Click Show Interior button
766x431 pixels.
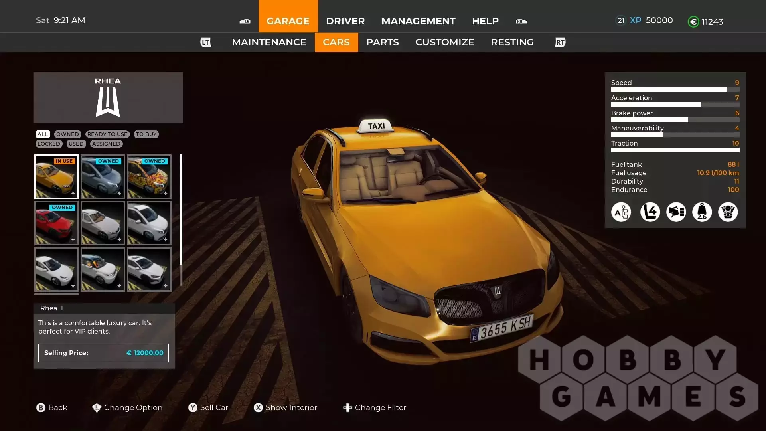[286, 407]
